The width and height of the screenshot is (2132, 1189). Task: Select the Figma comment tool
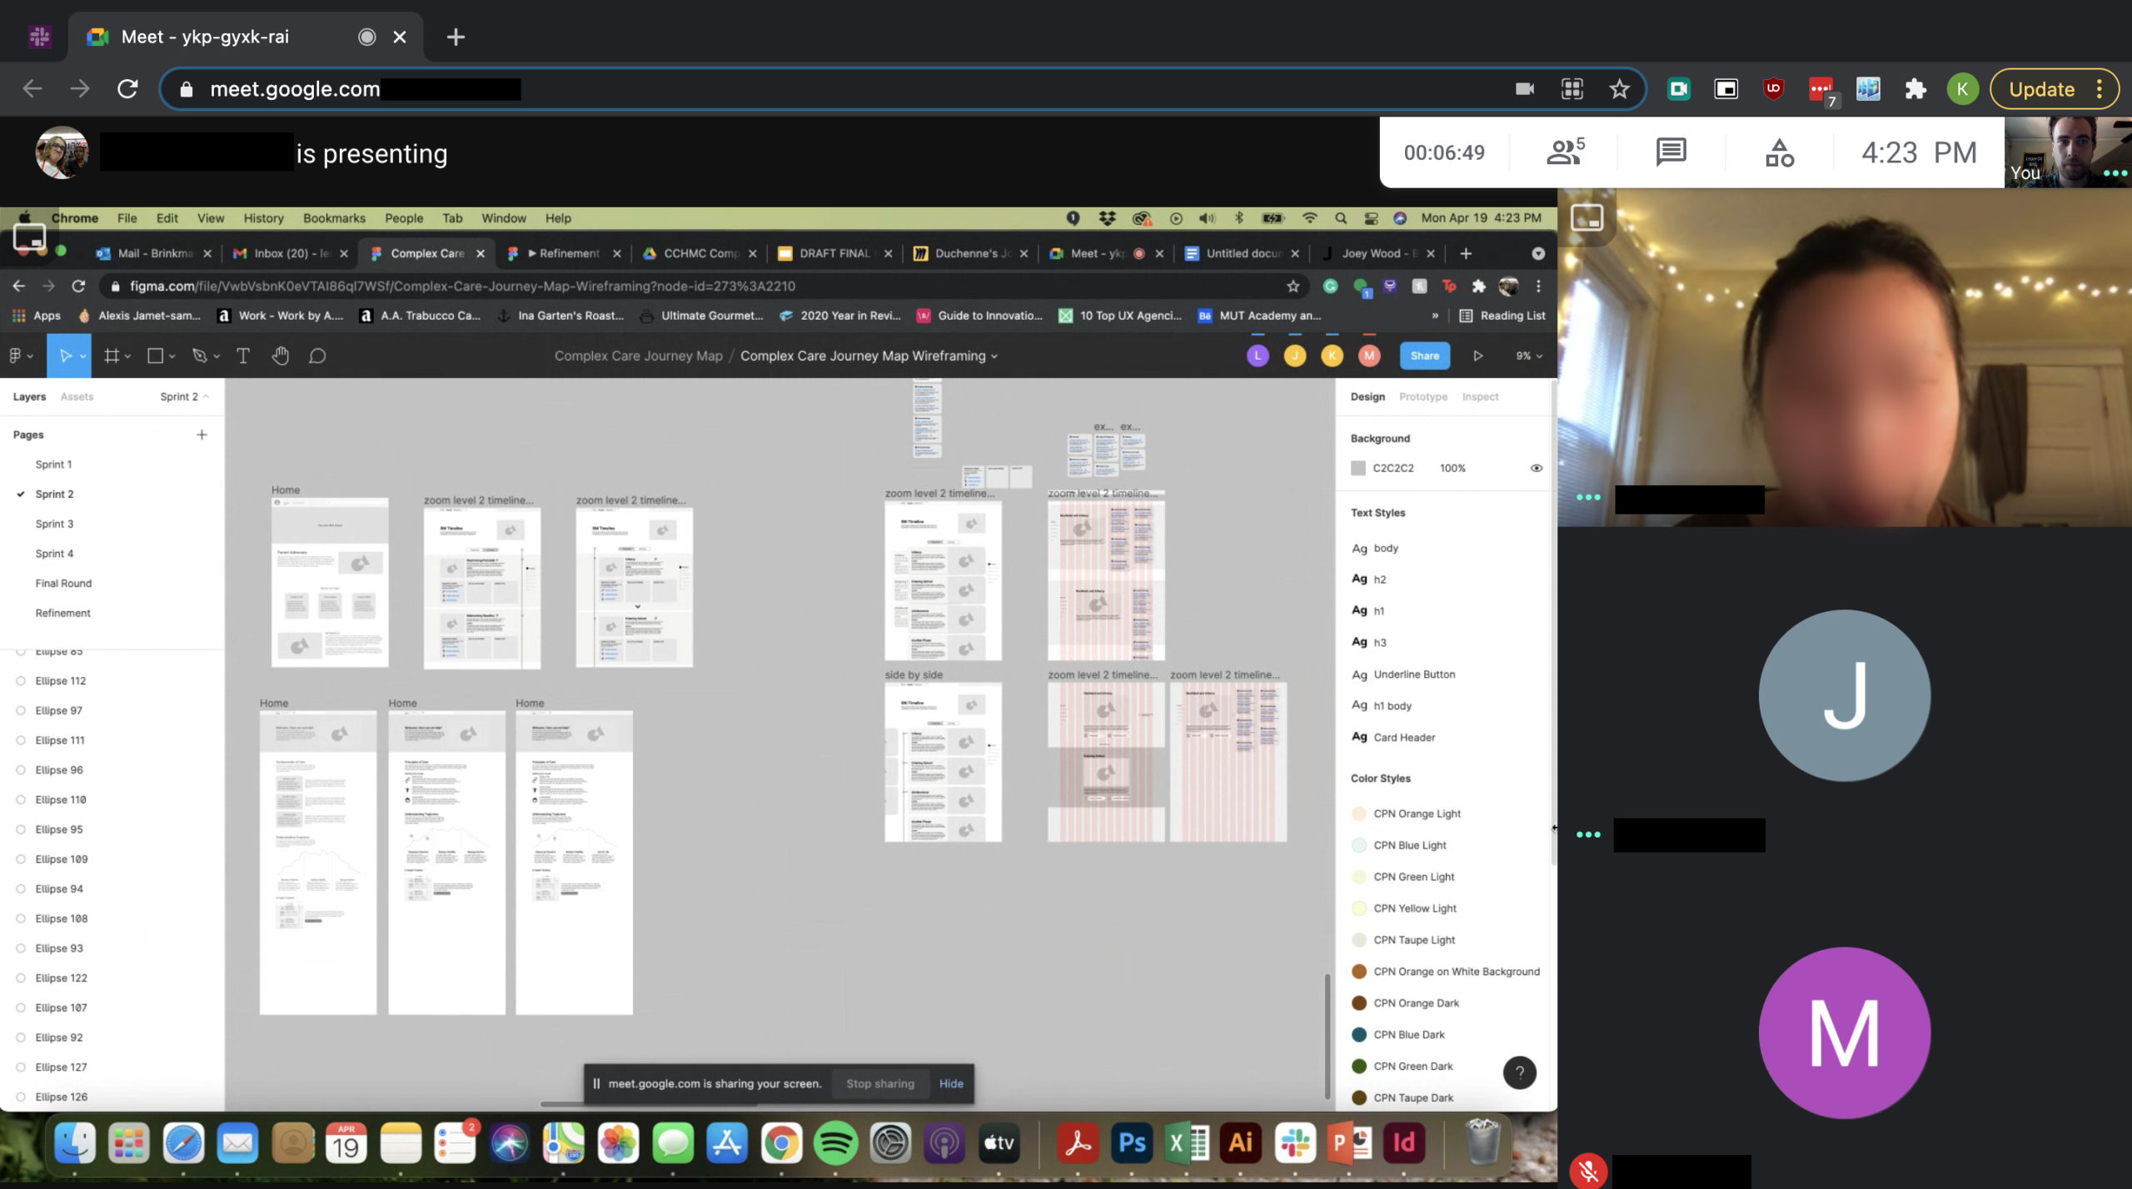coord(317,356)
